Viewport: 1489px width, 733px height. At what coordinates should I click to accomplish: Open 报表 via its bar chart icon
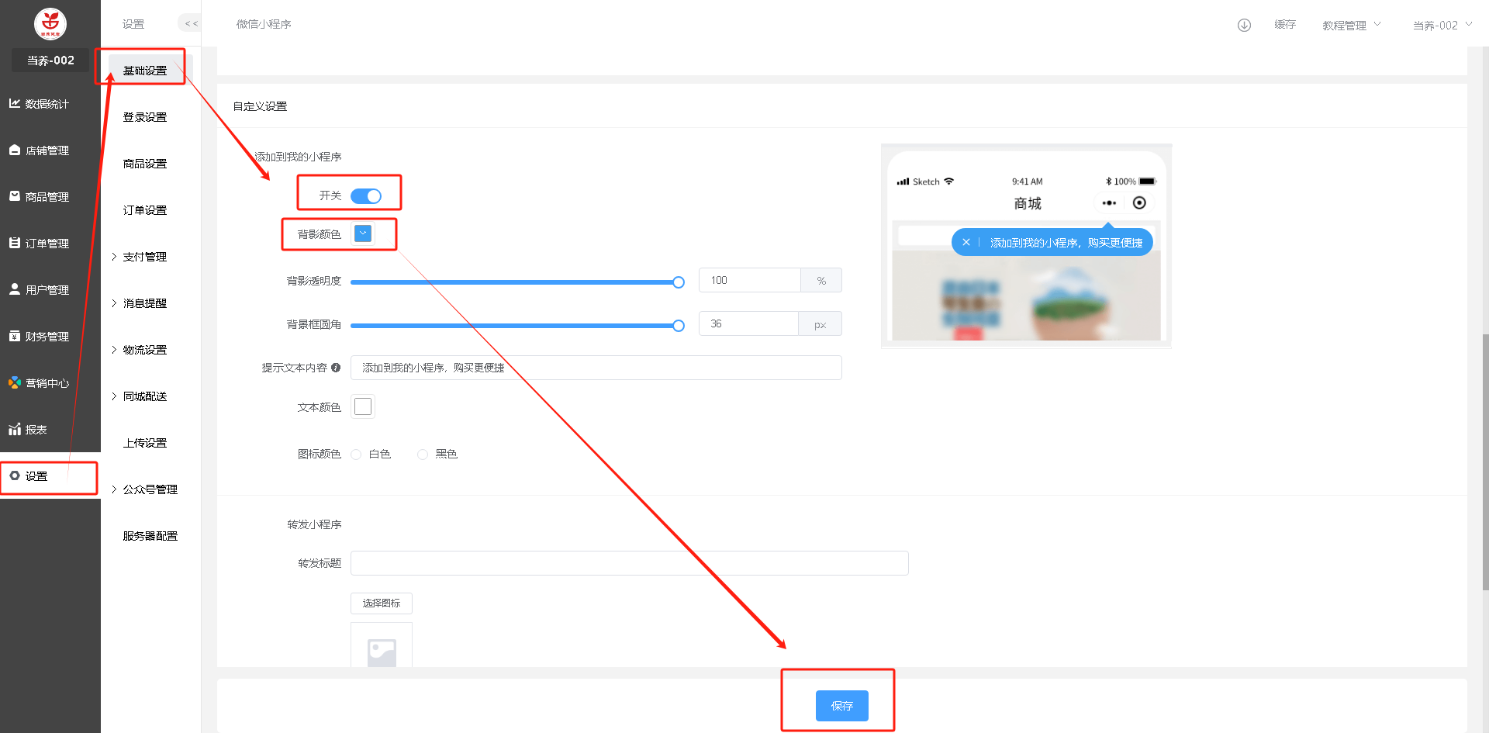pyautogui.click(x=15, y=429)
